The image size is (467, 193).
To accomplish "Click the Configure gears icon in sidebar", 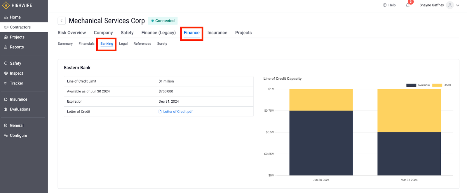I will coord(6,136).
